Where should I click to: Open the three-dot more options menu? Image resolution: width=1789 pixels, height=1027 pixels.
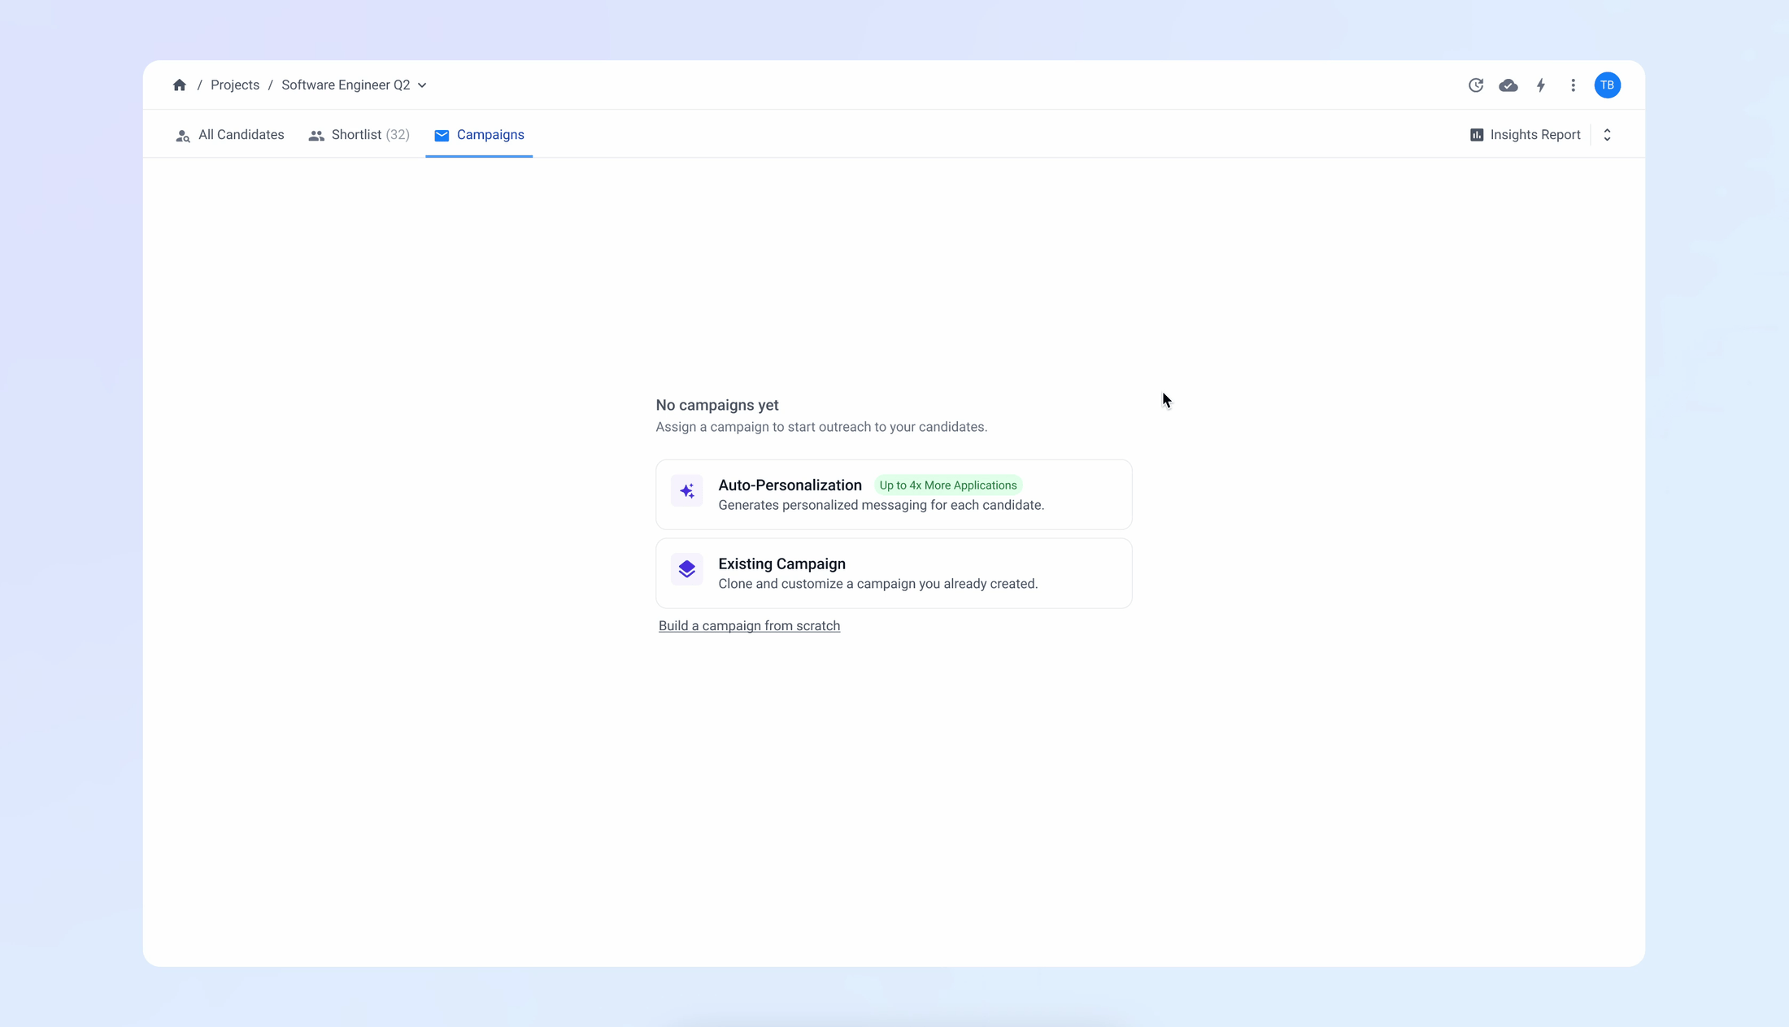click(x=1574, y=85)
